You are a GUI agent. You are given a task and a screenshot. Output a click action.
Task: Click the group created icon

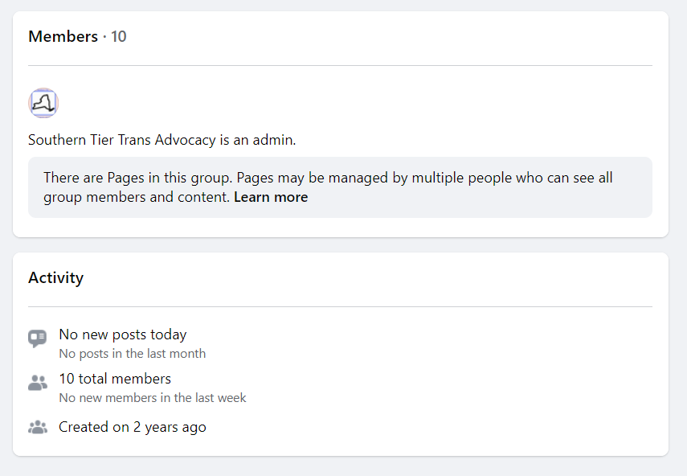[x=38, y=427]
